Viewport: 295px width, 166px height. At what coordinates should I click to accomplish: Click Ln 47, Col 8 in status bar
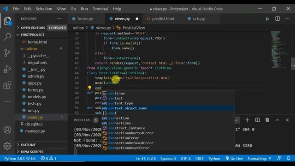tap(146, 159)
